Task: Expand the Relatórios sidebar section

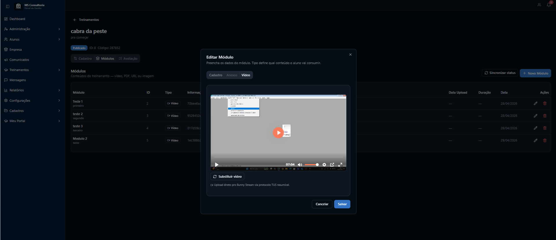Action: [x=32, y=90]
